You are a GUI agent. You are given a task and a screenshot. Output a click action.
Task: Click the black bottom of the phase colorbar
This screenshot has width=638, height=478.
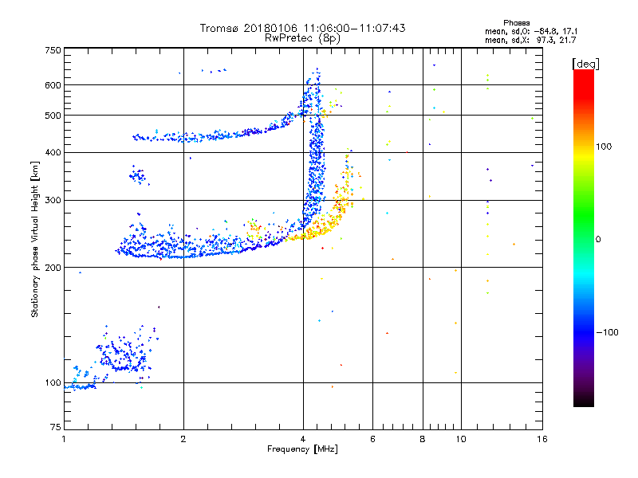pyautogui.click(x=584, y=402)
